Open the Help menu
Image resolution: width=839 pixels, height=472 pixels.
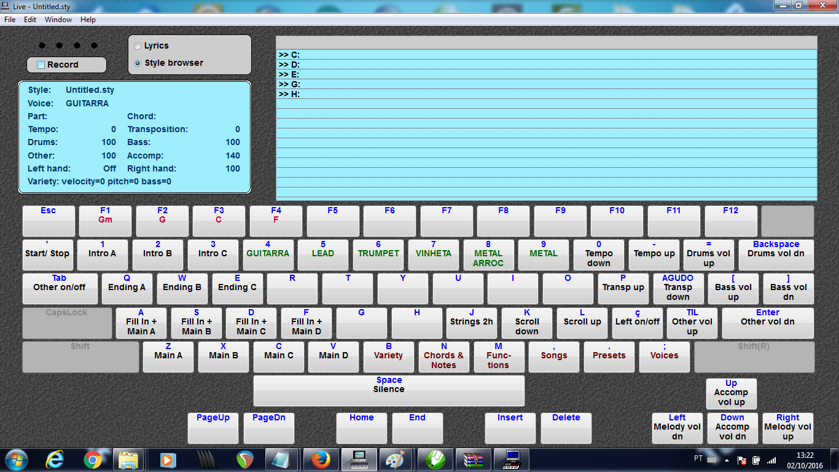[x=88, y=20]
